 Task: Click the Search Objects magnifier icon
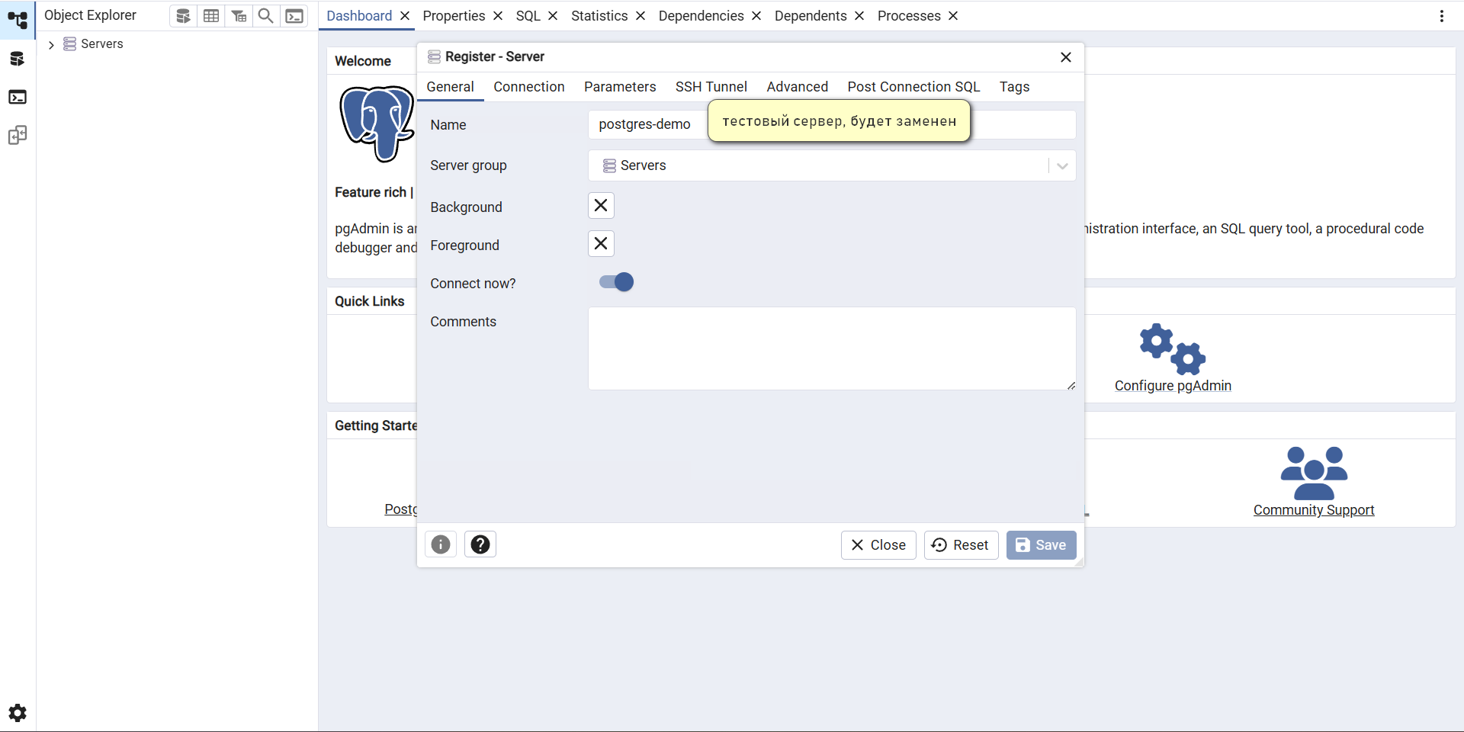(266, 16)
